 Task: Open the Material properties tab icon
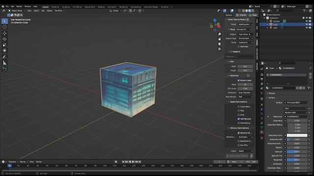click(x=262, y=132)
